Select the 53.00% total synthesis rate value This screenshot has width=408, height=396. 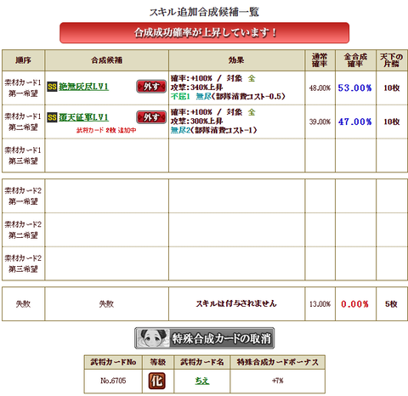coord(354,88)
